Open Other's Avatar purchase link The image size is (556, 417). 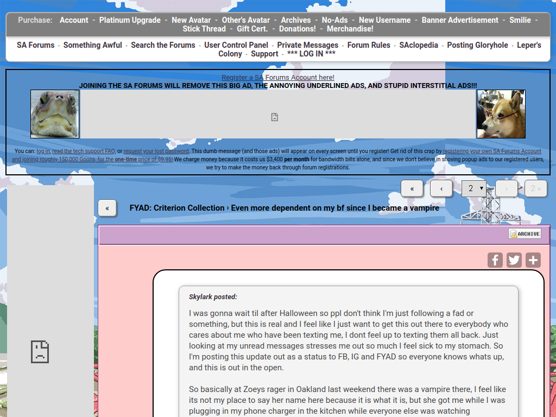[246, 20]
